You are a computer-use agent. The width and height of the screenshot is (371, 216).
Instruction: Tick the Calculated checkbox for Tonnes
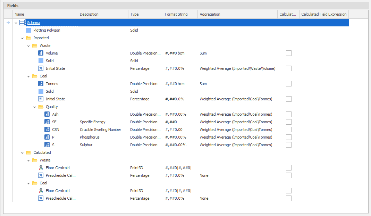point(289,84)
